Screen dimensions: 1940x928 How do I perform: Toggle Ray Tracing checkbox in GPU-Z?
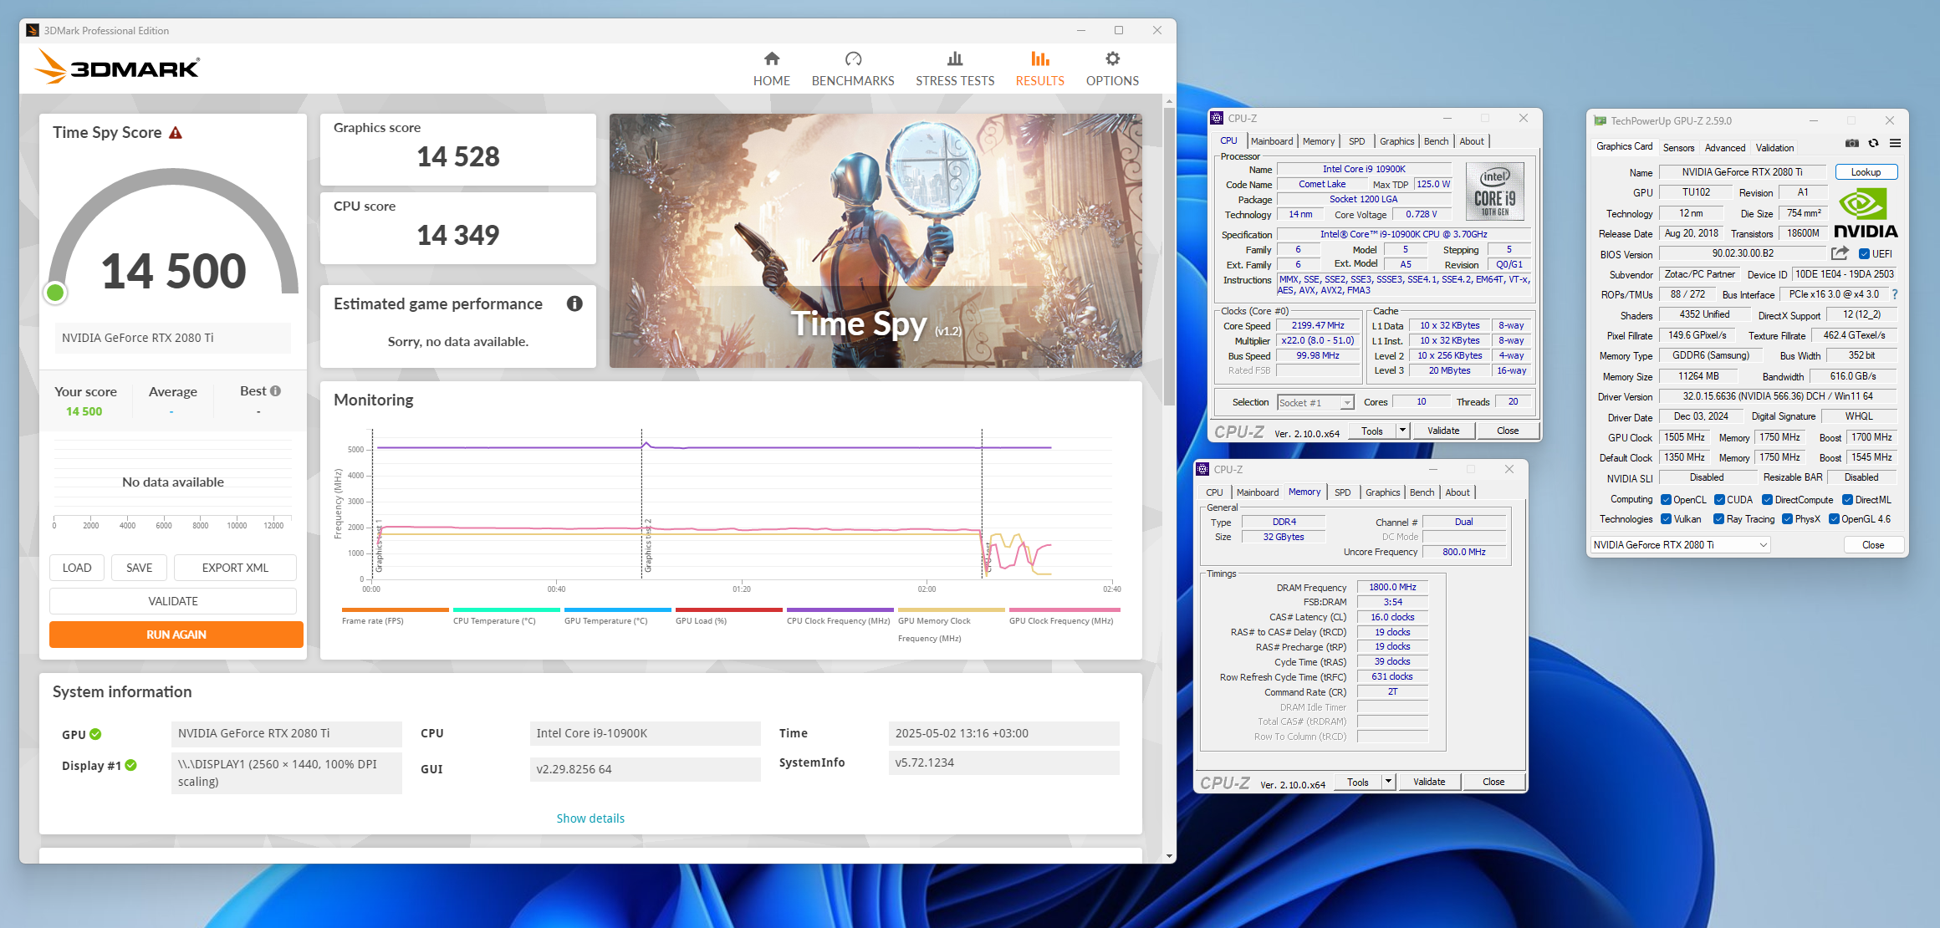tap(1718, 519)
